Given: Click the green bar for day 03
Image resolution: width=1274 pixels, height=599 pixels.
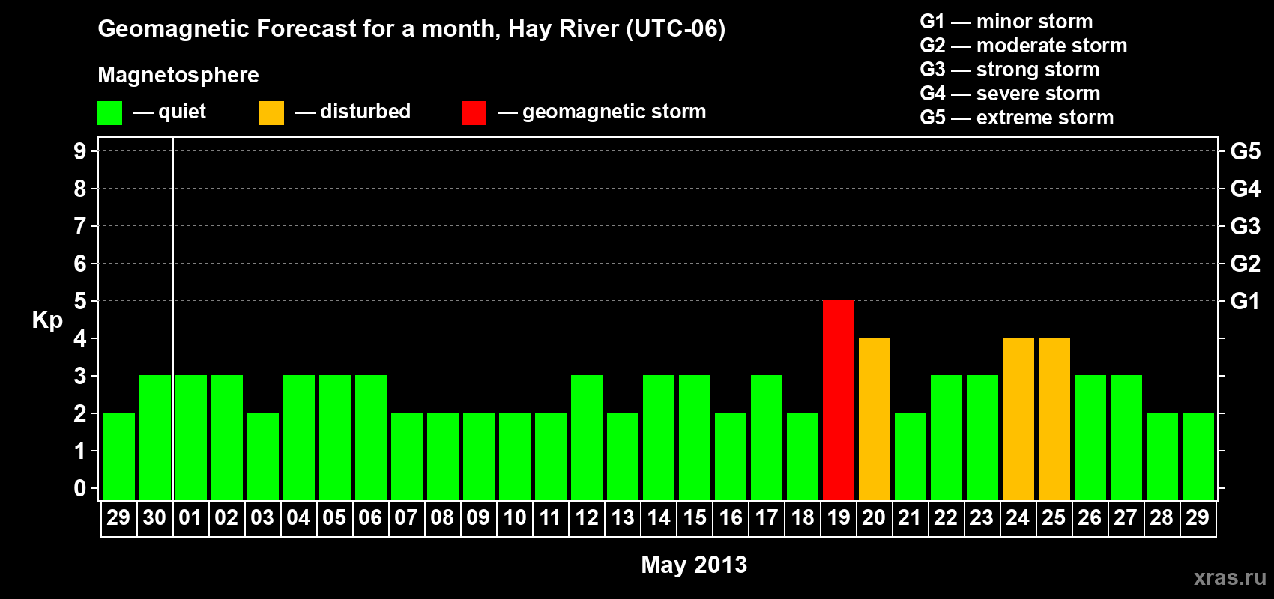Looking at the screenshot, I should (x=263, y=456).
